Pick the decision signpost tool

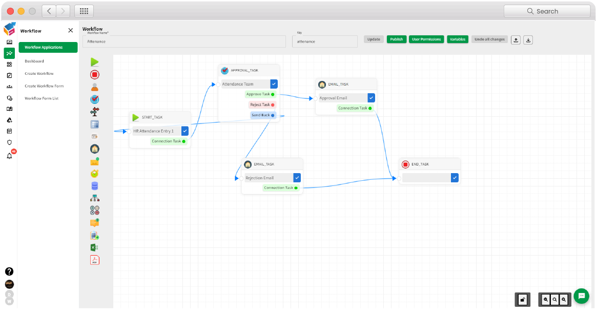click(x=94, y=111)
